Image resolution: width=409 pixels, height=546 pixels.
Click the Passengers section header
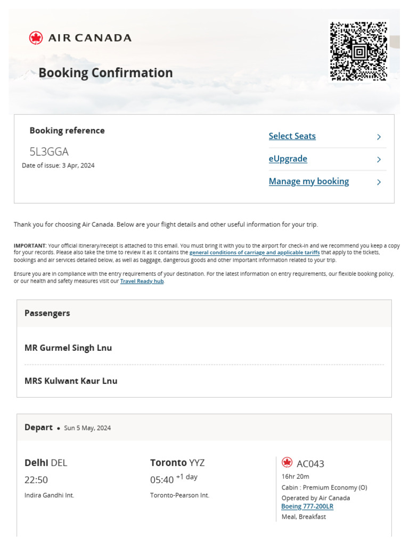[x=47, y=313]
